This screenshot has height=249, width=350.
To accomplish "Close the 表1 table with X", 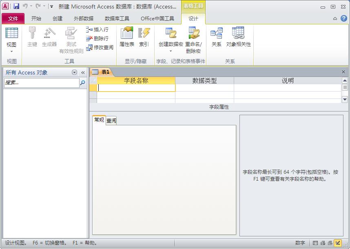I will 343,72.
